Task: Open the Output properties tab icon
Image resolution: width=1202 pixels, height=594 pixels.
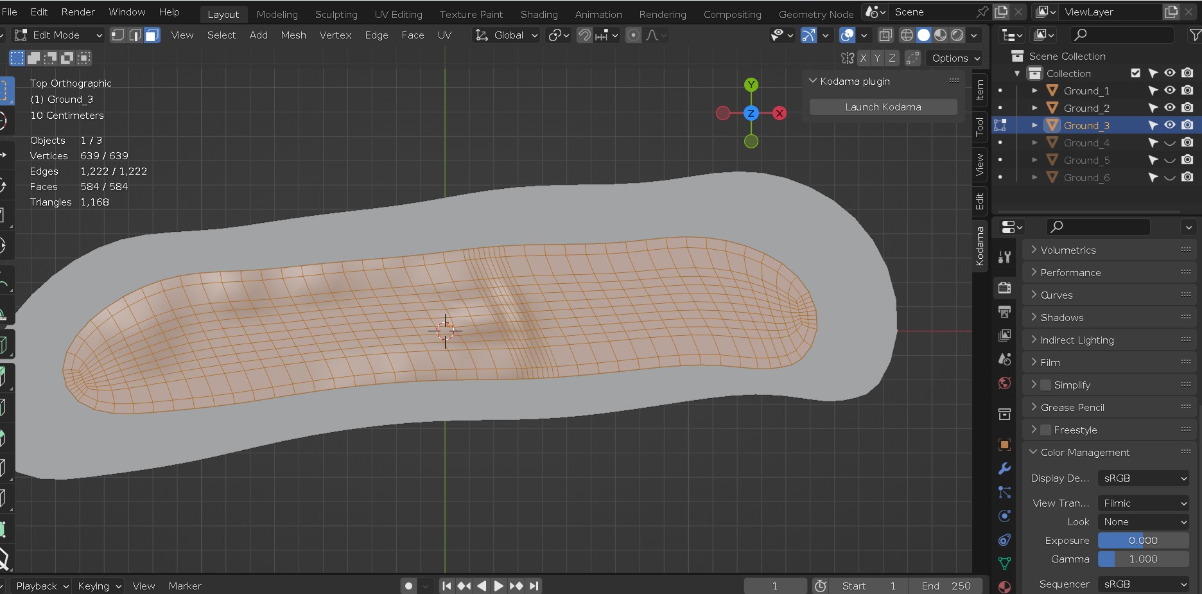Action: (1005, 311)
